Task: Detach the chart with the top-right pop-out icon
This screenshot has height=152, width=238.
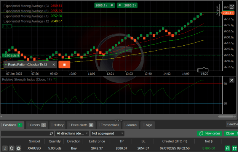Action: click(232, 7)
